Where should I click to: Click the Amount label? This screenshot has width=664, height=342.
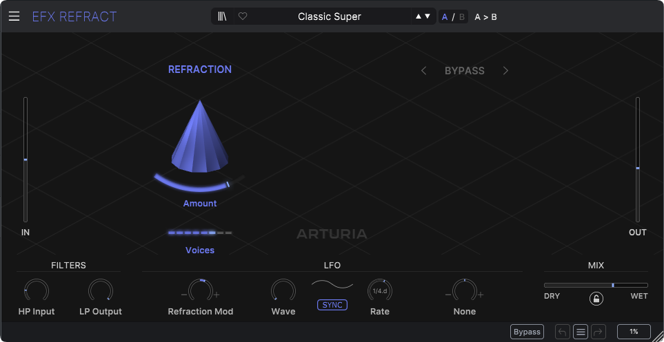click(200, 203)
